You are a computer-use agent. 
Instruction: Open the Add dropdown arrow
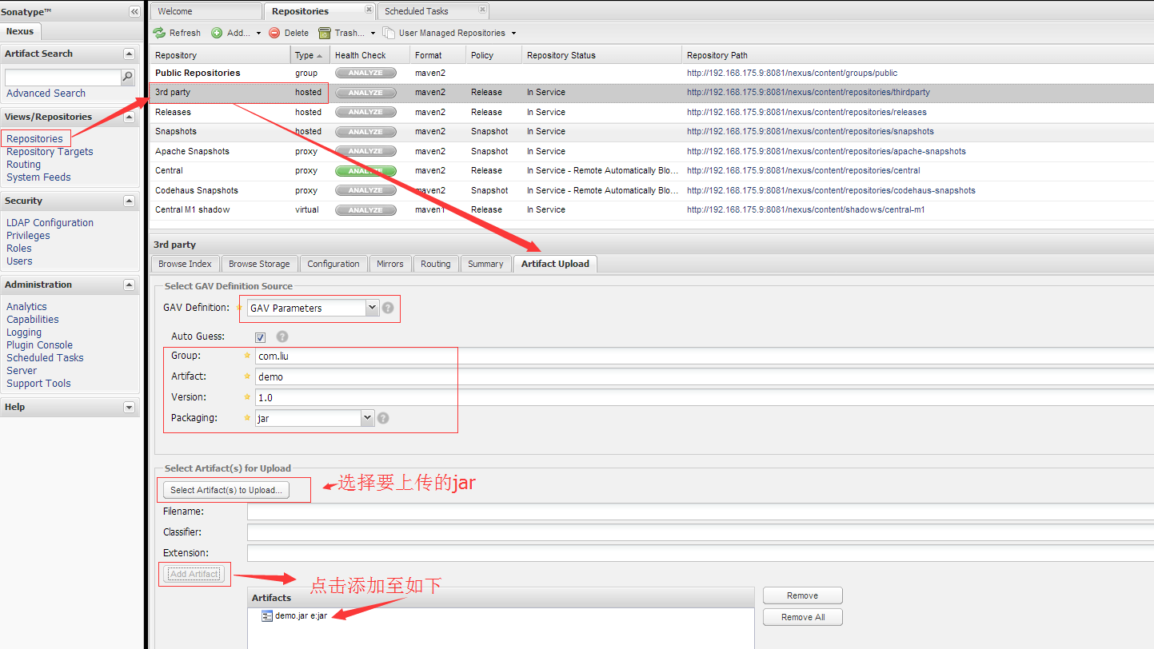pos(258,34)
